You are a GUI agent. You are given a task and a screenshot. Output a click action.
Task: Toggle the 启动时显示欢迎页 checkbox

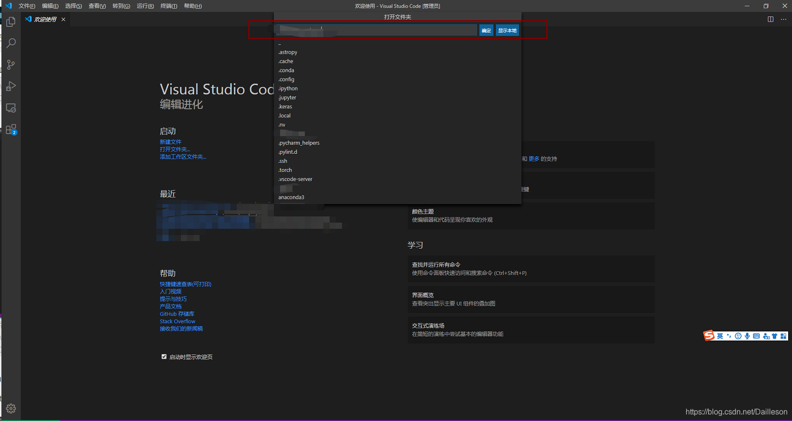pos(164,357)
